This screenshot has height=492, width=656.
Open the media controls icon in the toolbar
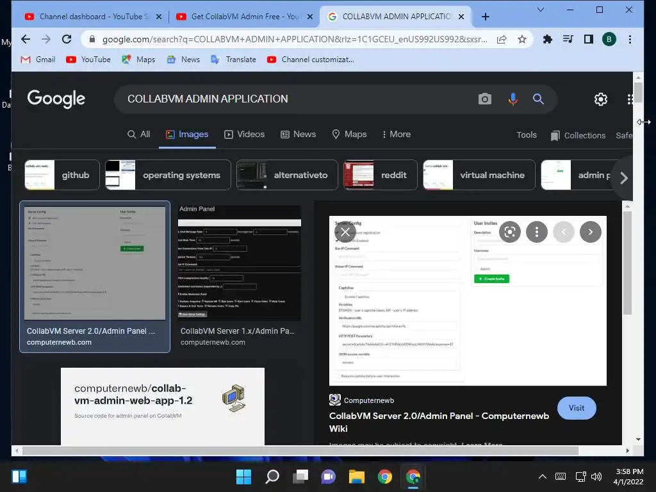(568, 39)
